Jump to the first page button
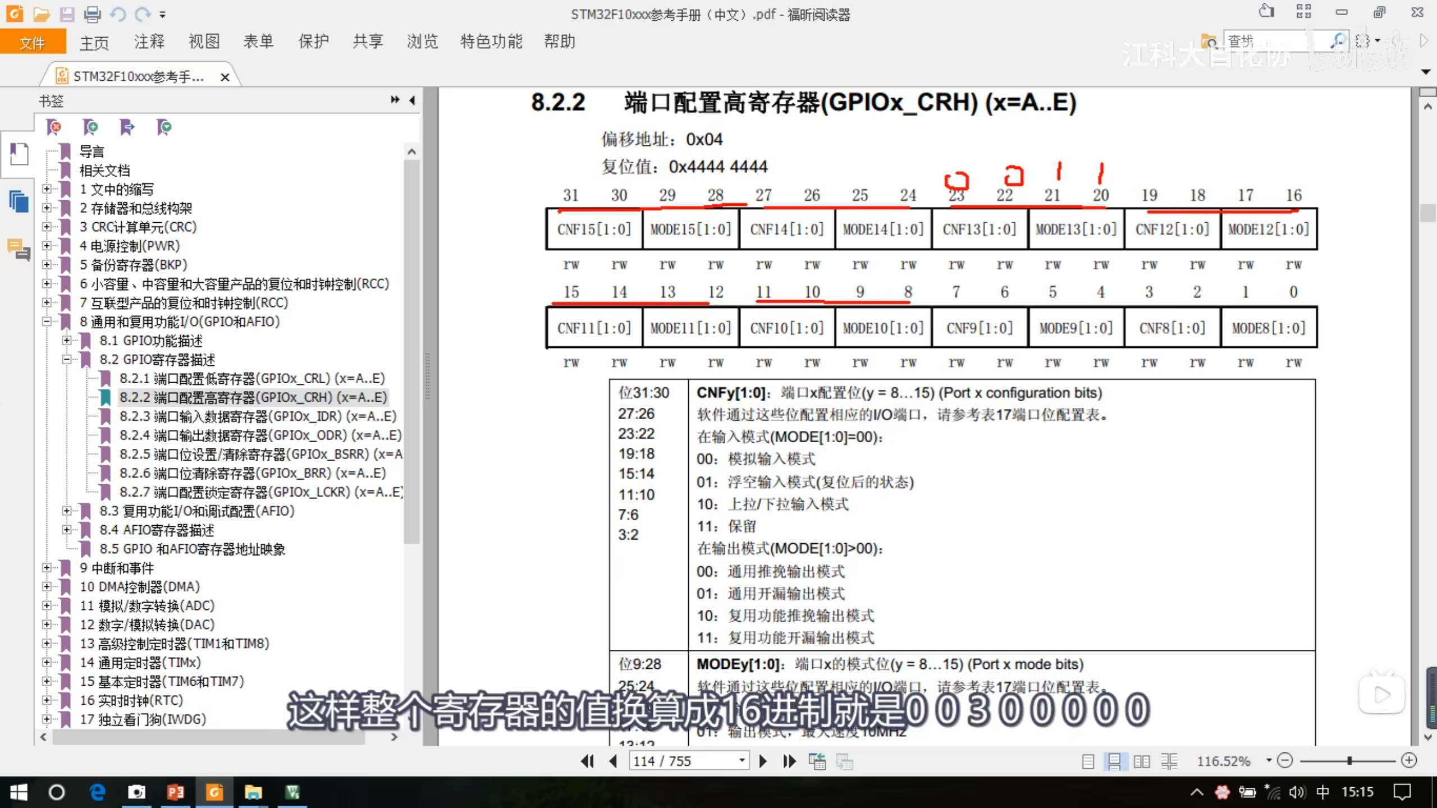 tap(587, 761)
